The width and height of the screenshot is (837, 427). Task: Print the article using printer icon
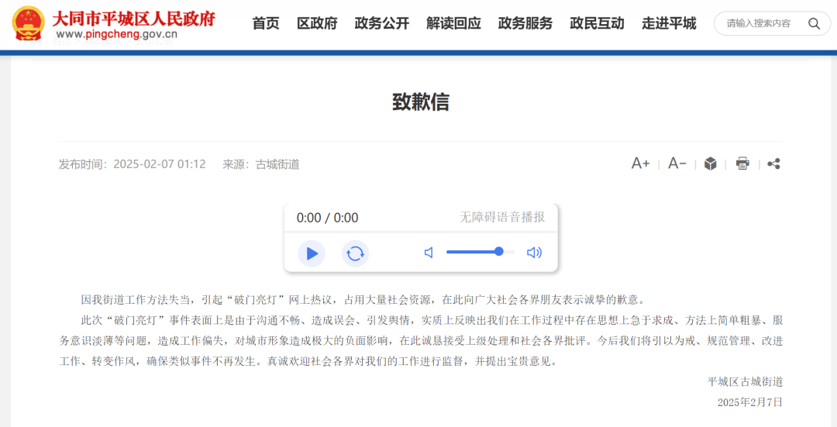[x=742, y=164]
